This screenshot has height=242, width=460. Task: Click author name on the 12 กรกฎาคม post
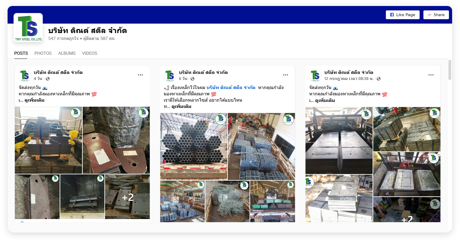[x=349, y=72]
